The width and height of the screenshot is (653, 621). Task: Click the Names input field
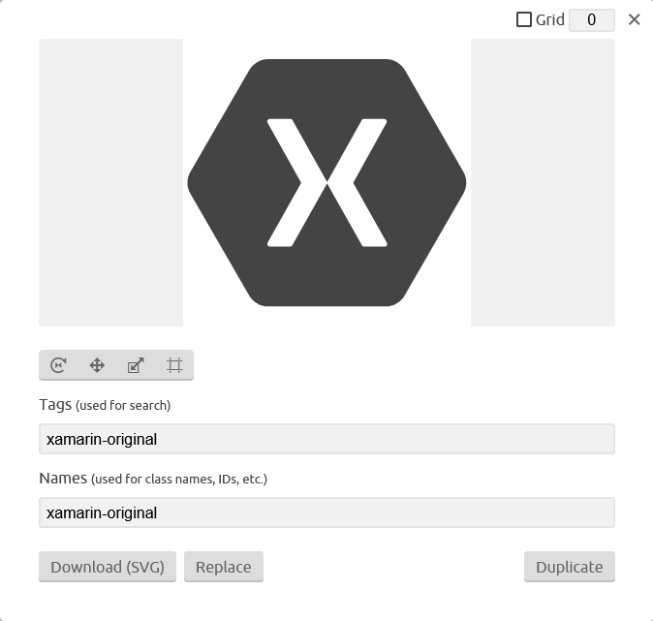pyautogui.click(x=326, y=512)
